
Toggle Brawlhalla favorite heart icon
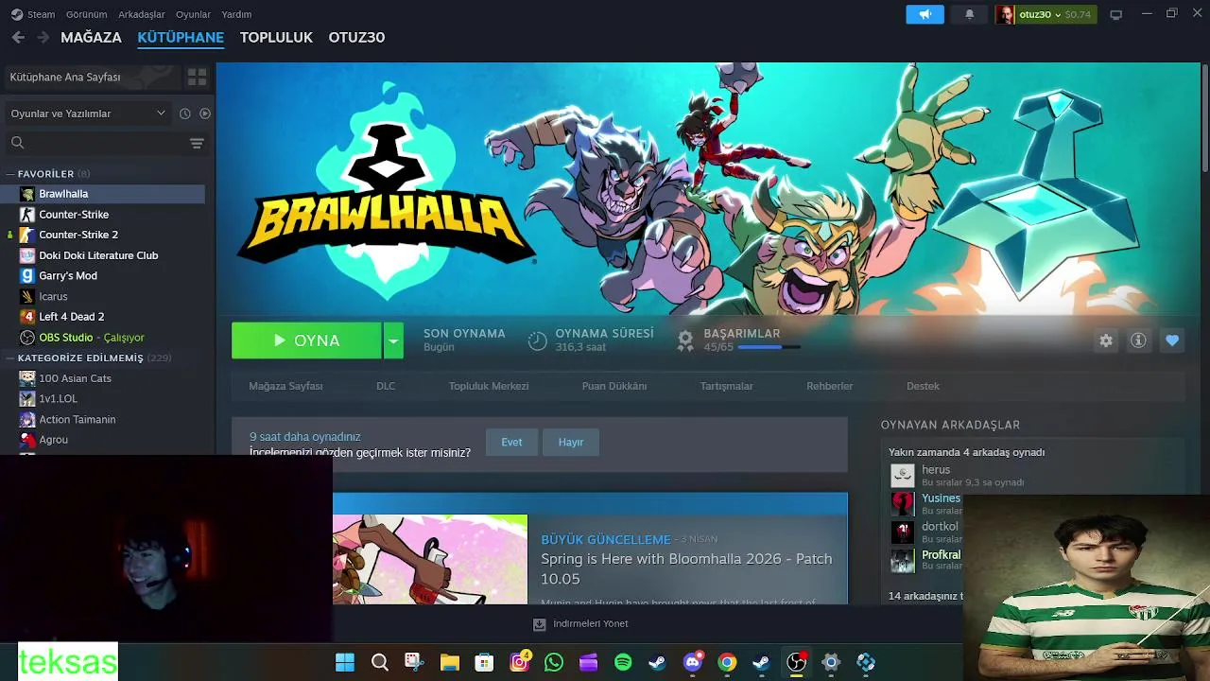pos(1172,340)
